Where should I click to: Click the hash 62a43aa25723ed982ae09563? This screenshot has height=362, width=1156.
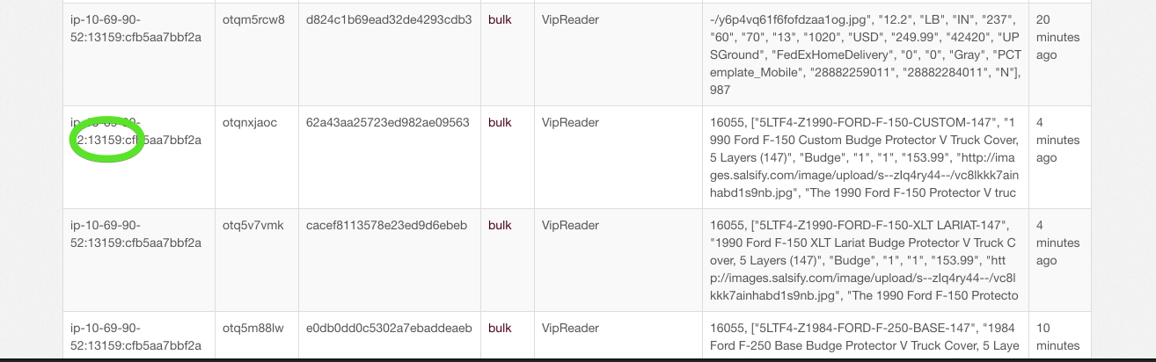click(388, 122)
